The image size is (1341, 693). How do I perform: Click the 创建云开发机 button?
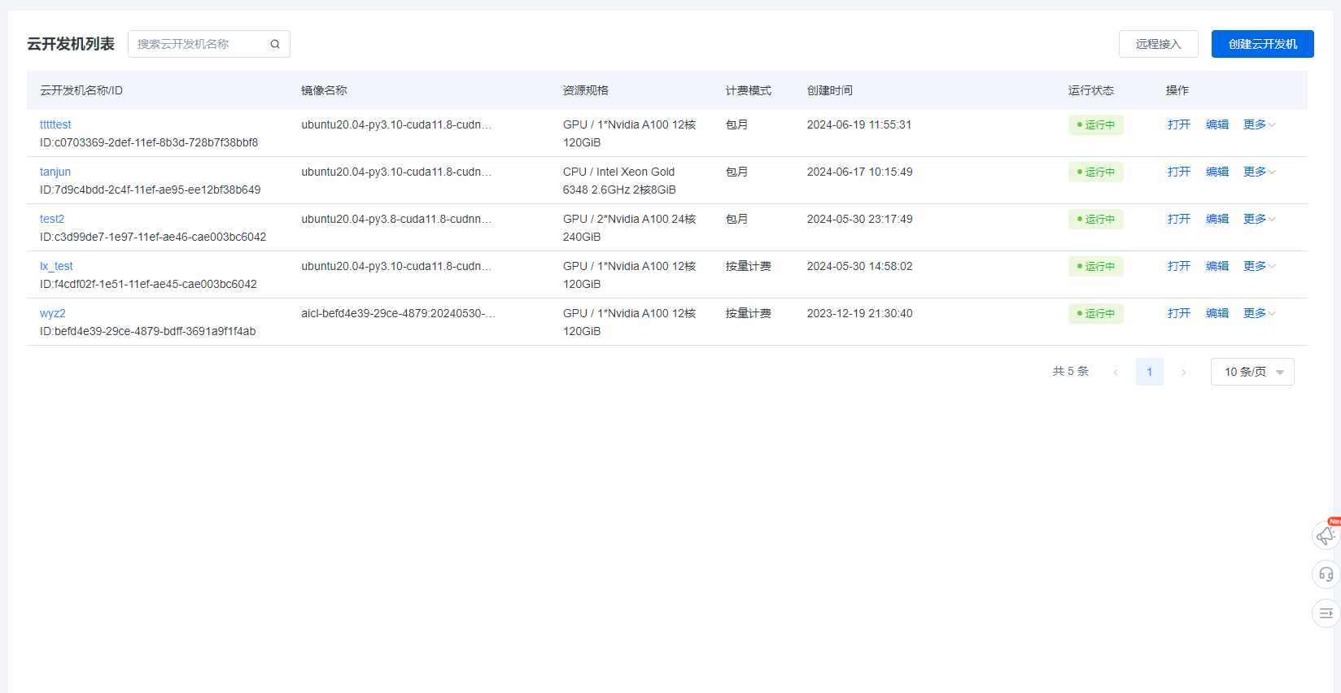[1262, 44]
